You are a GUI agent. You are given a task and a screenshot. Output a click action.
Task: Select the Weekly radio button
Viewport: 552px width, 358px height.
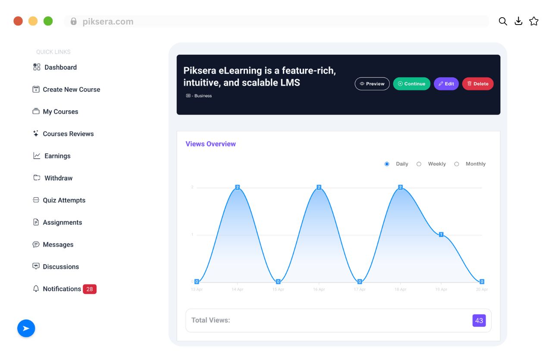point(419,164)
